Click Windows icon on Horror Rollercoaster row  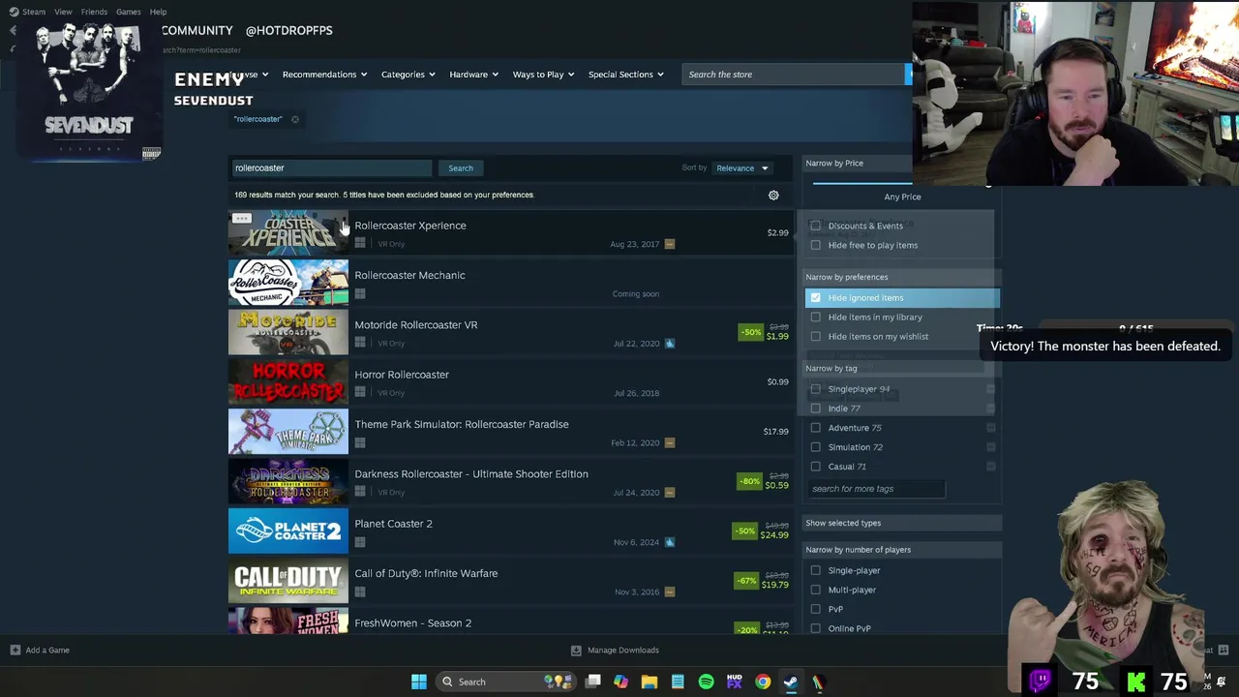360,393
